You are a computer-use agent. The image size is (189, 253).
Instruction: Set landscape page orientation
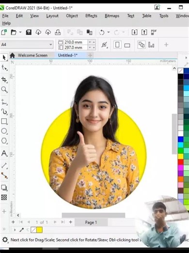click(127, 45)
